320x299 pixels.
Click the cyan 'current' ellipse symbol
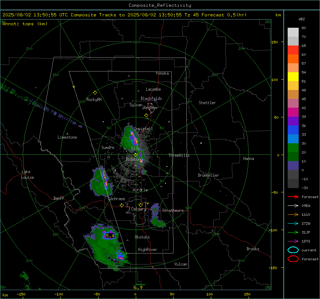(x=293, y=250)
